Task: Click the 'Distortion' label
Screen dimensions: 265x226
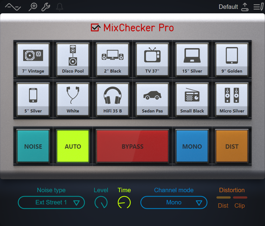Action: pyautogui.click(x=232, y=190)
